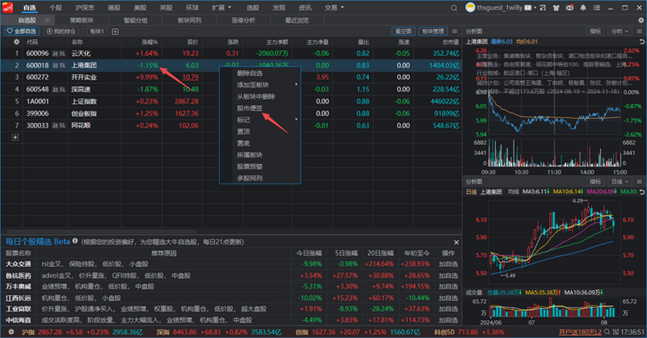Select the 云天化 stock row
This screenshot has width=647, height=338.
pyautogui.click(x=231, y=53)
